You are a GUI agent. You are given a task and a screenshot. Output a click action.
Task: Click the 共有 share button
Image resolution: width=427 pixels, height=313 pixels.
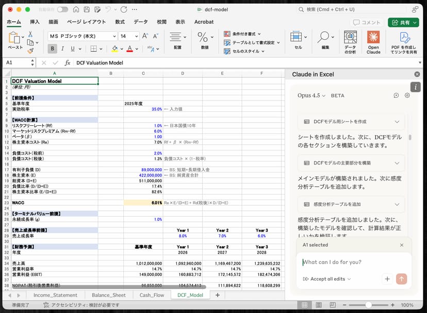pos(403,23)
